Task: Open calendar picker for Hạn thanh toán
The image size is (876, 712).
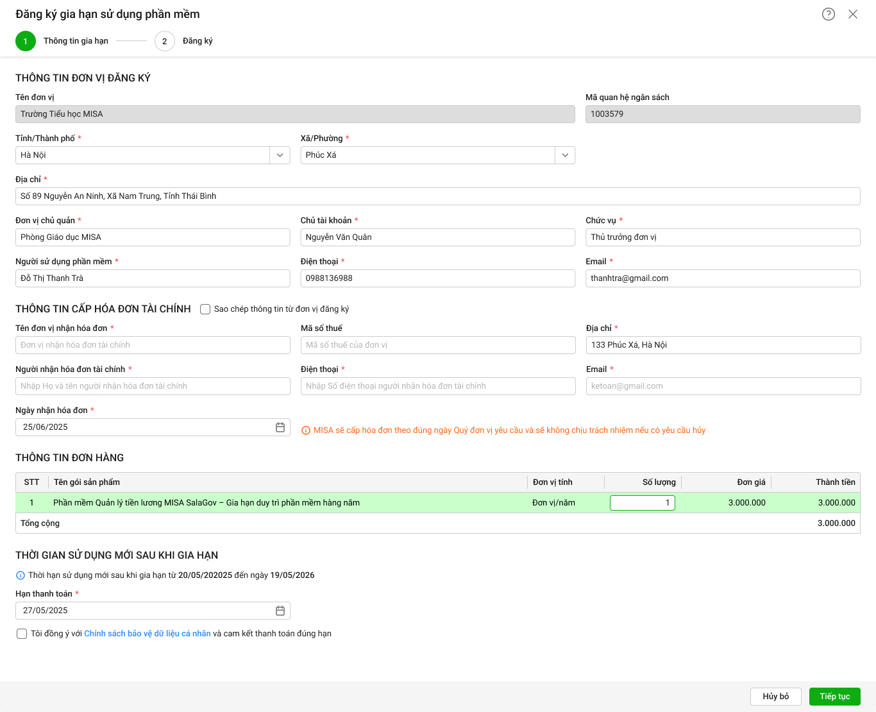Action: pos(280,611)
